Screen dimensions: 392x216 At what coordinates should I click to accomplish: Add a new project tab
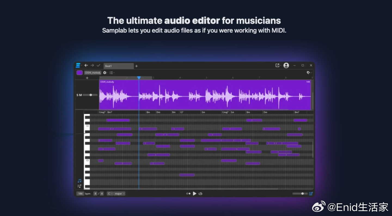136,66
